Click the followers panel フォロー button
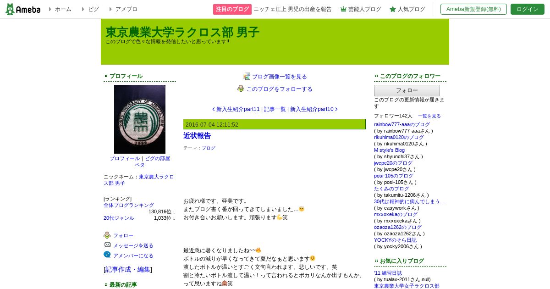This screenshot has height=289, width=550. tap(407, 90)
